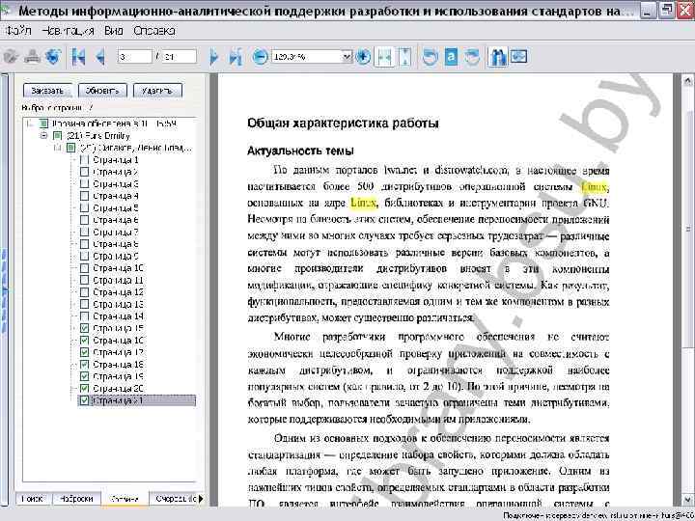Screen dimensions: 695x521
Task: Click the globe icon in toolbar
Action: coord(53,57)
